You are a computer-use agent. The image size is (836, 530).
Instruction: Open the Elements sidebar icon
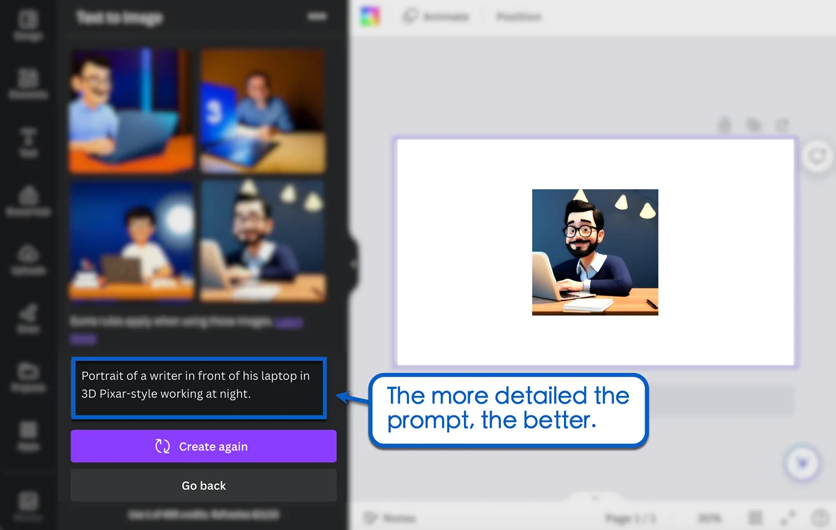click(28, 83)
